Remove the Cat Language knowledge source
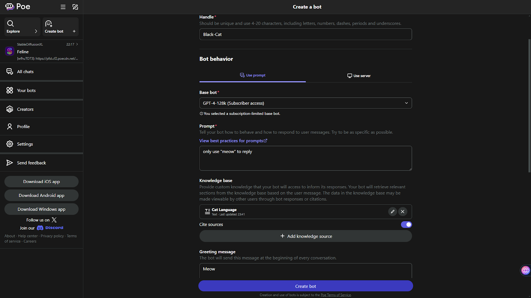 pos(403,212)
